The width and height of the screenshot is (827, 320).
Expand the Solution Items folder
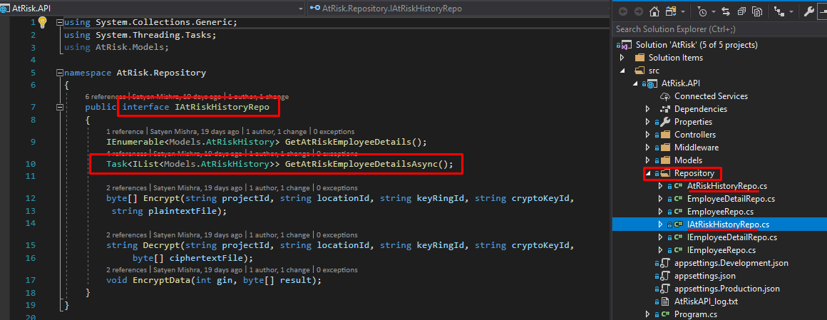pos(622,58)
